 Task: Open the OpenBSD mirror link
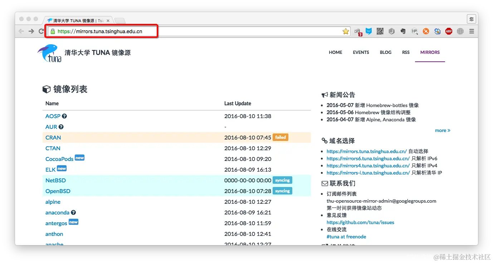[x=58, y=191]
